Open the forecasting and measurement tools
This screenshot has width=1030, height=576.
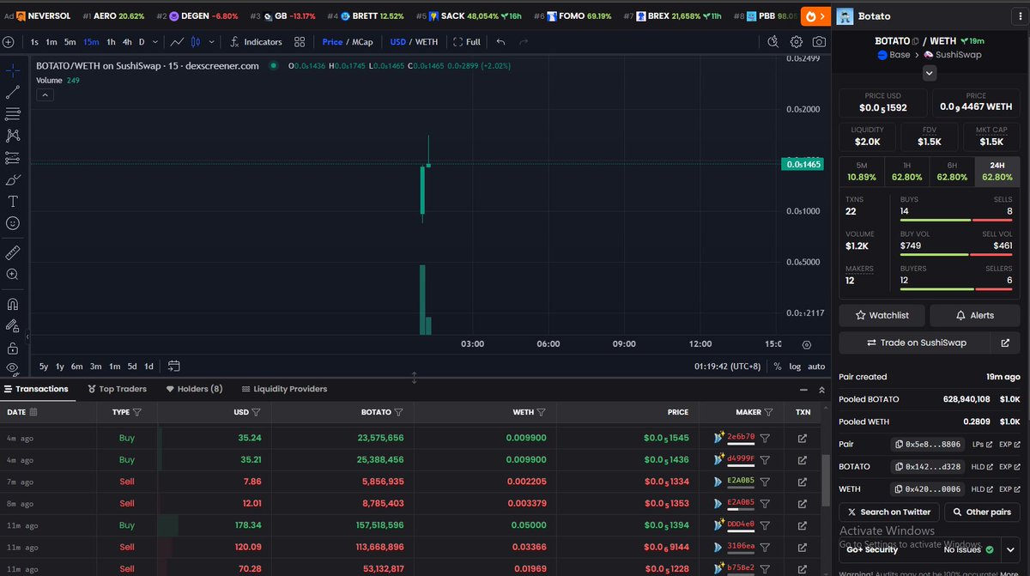pos(13,158)
